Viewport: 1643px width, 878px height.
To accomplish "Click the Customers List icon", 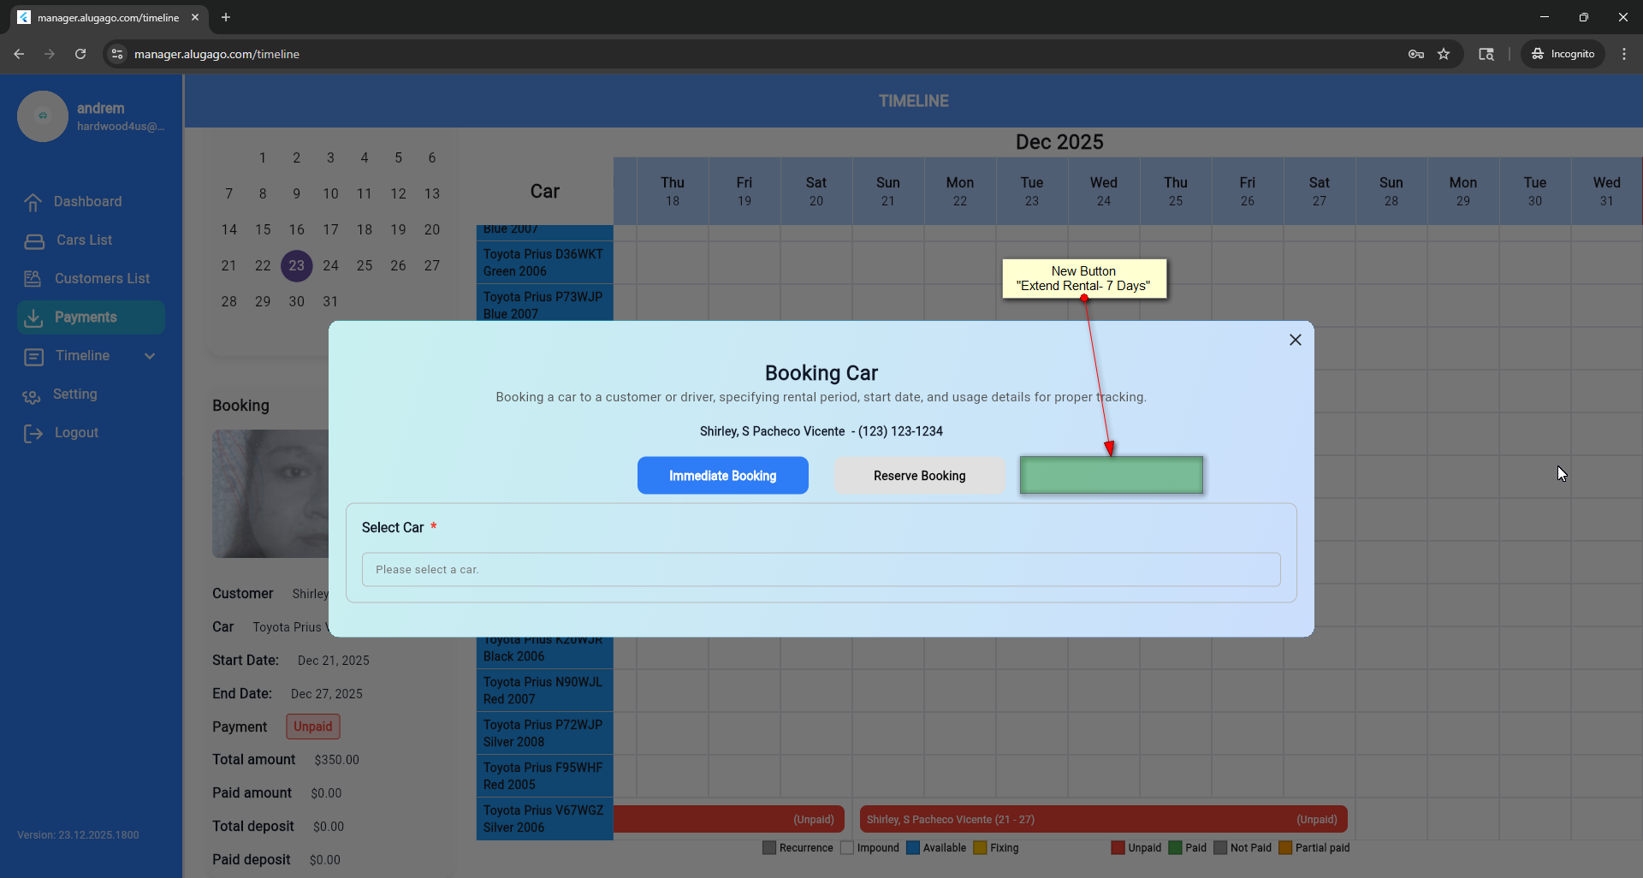I will (x=33, y=279).
